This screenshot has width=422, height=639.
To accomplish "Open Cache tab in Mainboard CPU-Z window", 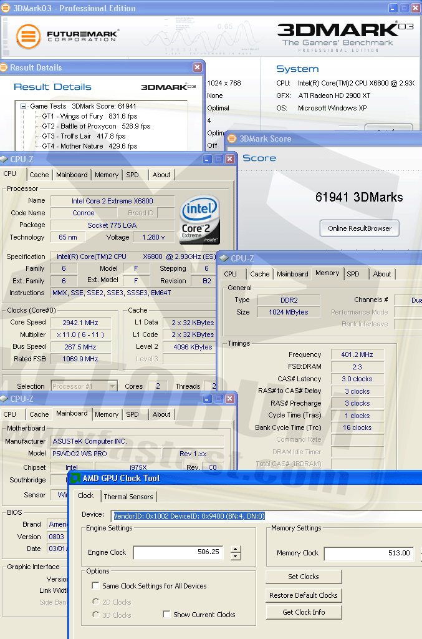I will click(39, 414).
